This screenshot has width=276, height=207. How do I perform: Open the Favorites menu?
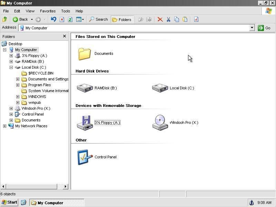48,11
